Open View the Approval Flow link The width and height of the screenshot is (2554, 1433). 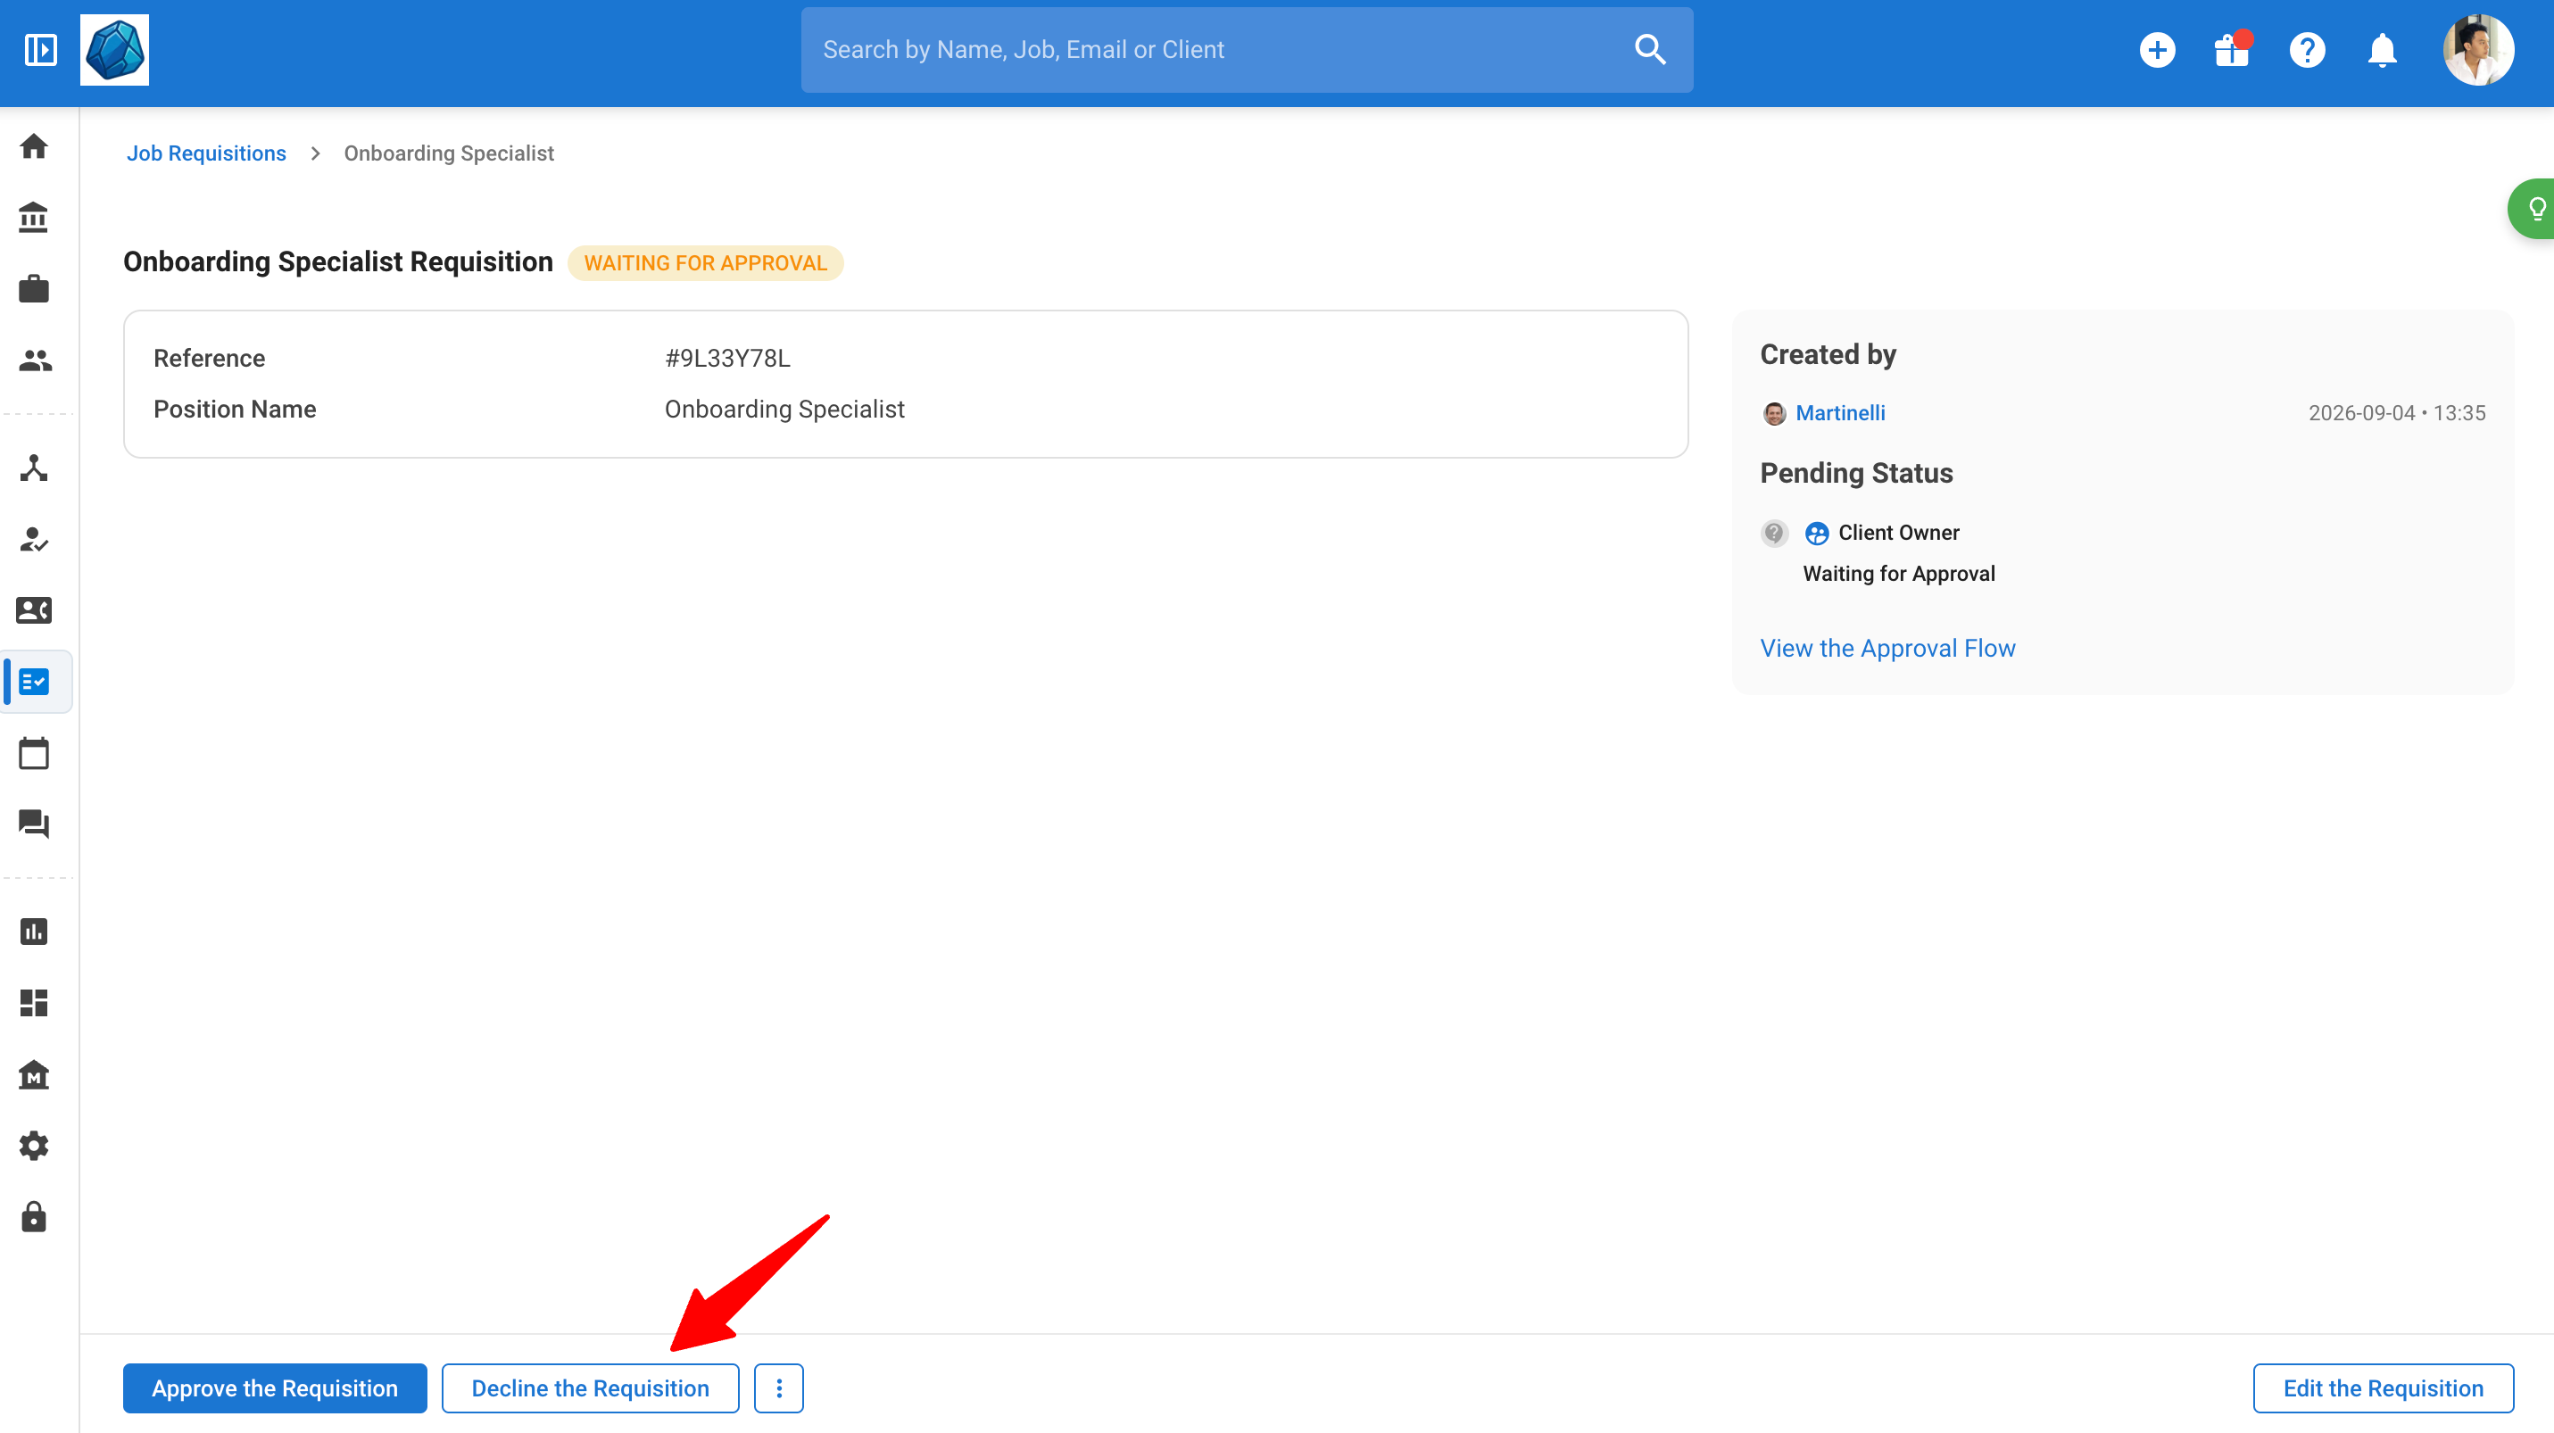click(x=1886, y=648)
